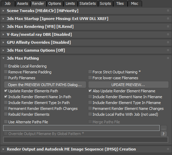Screen dimensions: 172x155
Task: Click the grip handle on 3ds Max Pathing rollout
Action: coord(168,58)
